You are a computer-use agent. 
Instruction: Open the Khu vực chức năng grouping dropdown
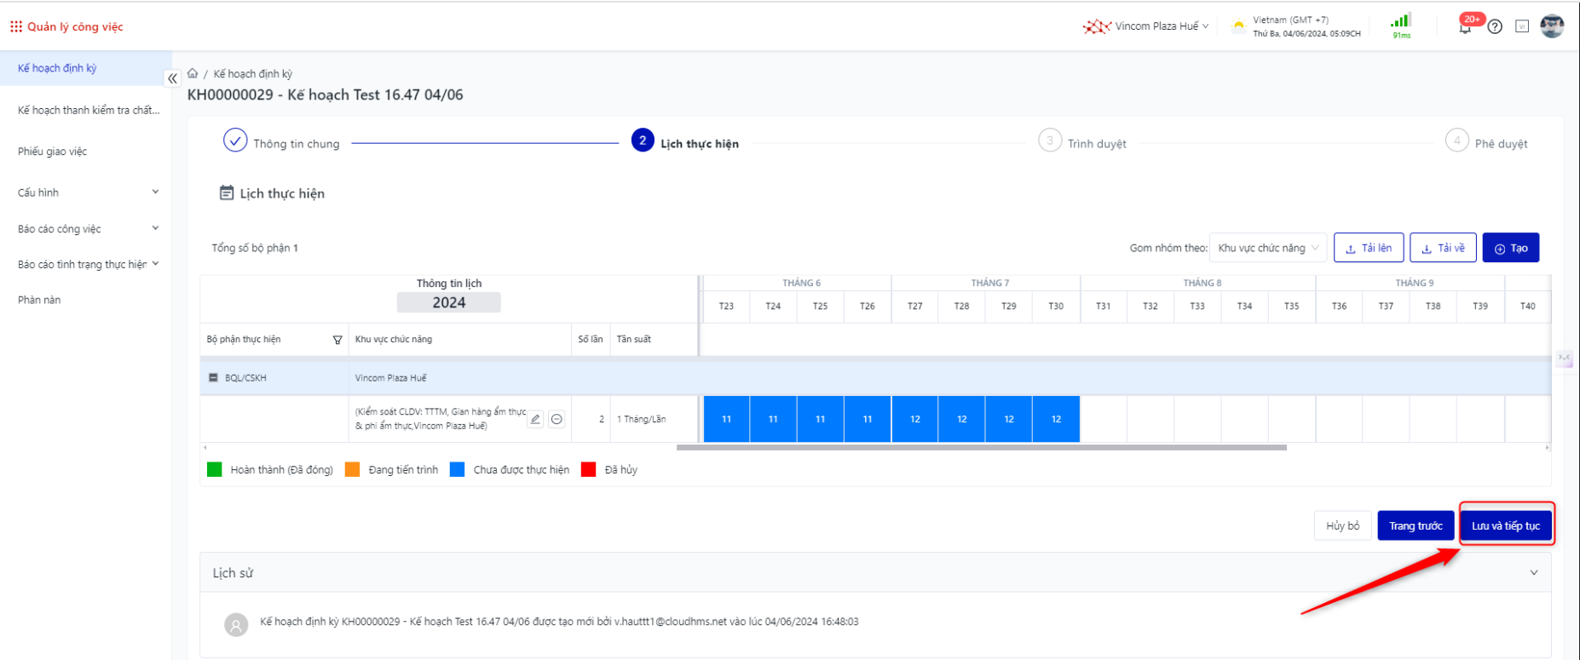point(1267,248)
